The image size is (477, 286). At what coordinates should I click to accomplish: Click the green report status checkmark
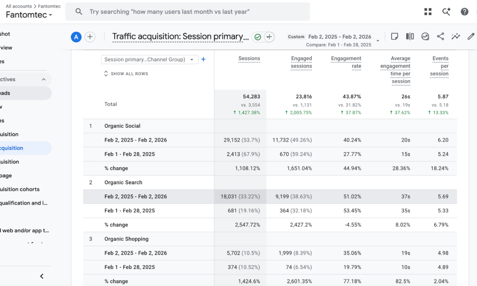(258, 37)
